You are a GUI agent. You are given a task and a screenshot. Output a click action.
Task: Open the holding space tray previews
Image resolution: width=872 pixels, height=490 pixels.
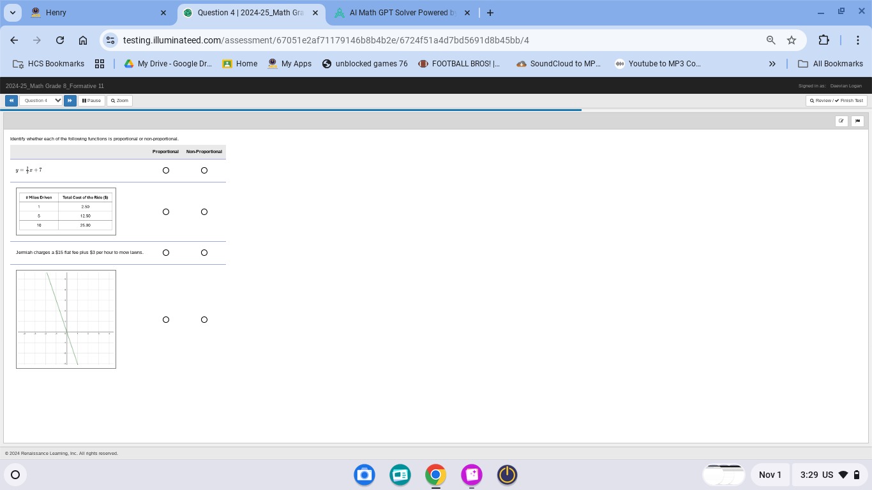point(724,475)
